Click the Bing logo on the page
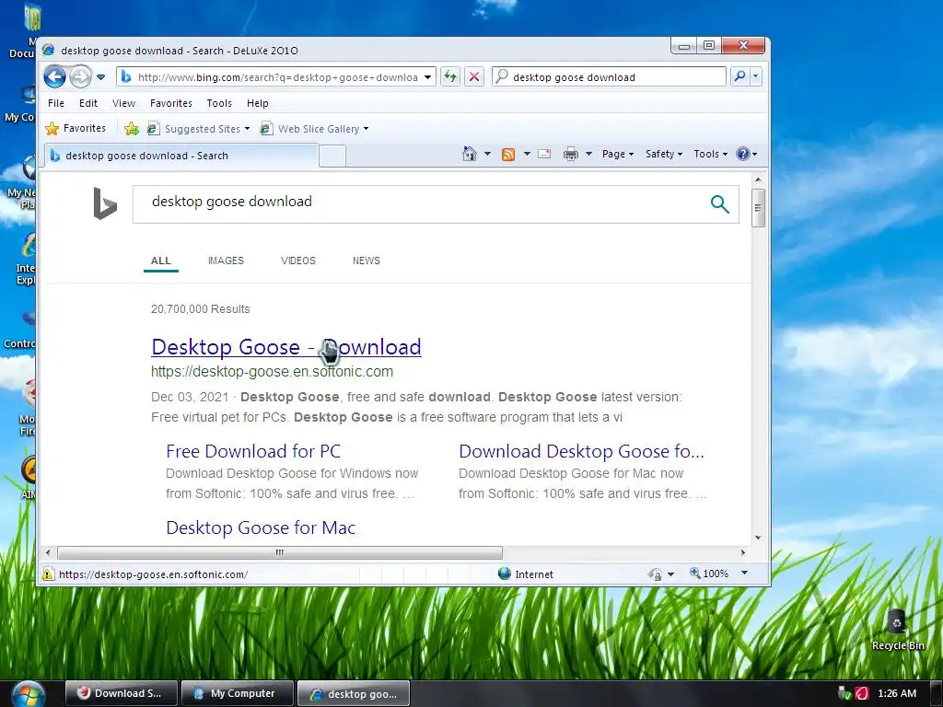 click(x=105, y=203)
